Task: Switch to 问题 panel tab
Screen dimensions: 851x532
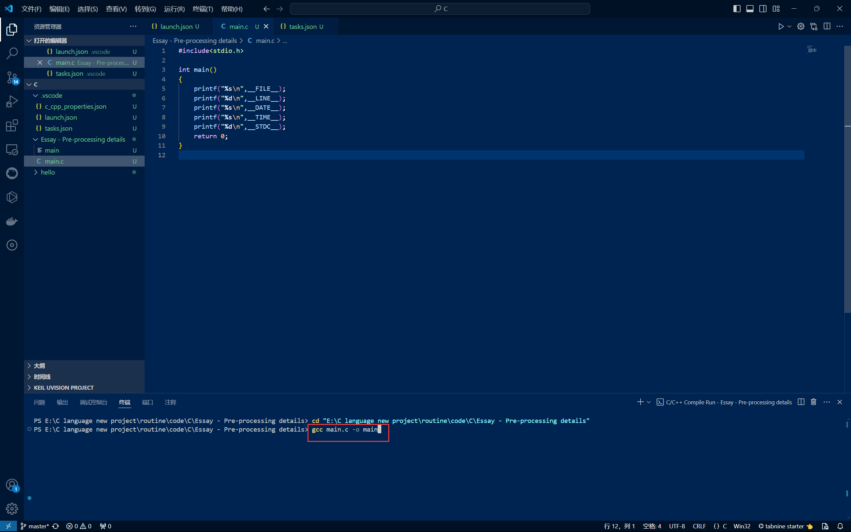Action: 39,402
